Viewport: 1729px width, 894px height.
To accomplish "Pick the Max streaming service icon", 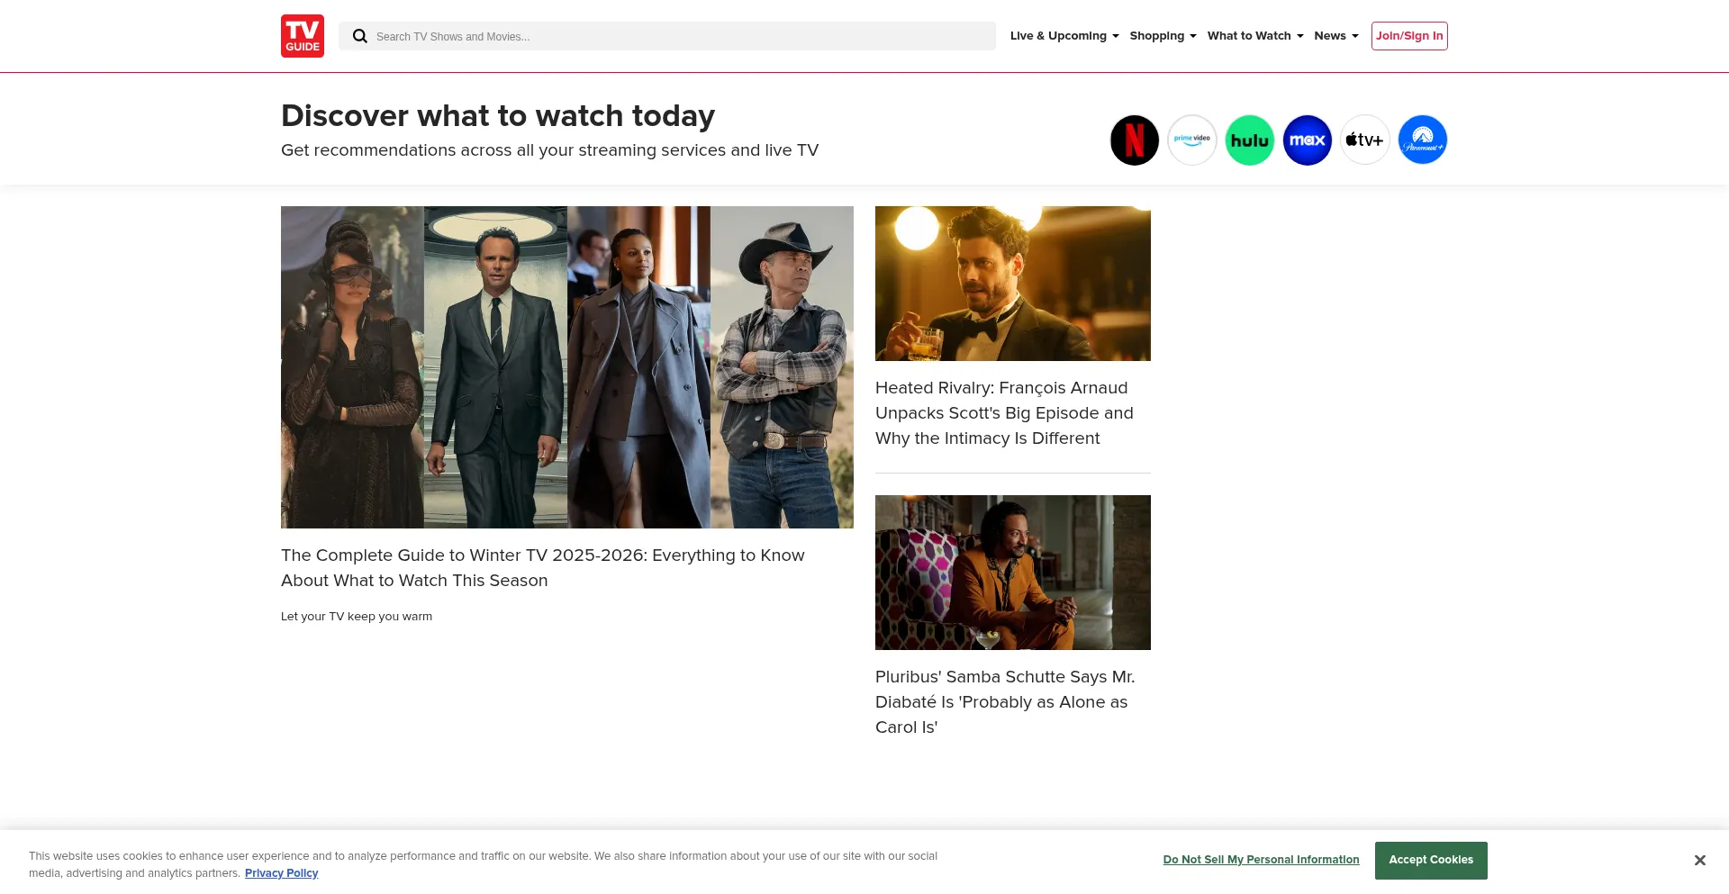I will 1307,140.
